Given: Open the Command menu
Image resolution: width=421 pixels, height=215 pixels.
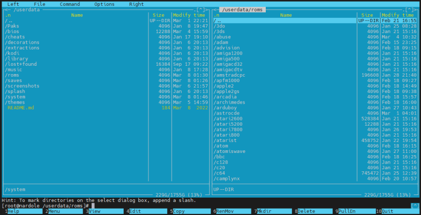Looking at the screenshot, I should pyautogui.click(x=70, y=4).
